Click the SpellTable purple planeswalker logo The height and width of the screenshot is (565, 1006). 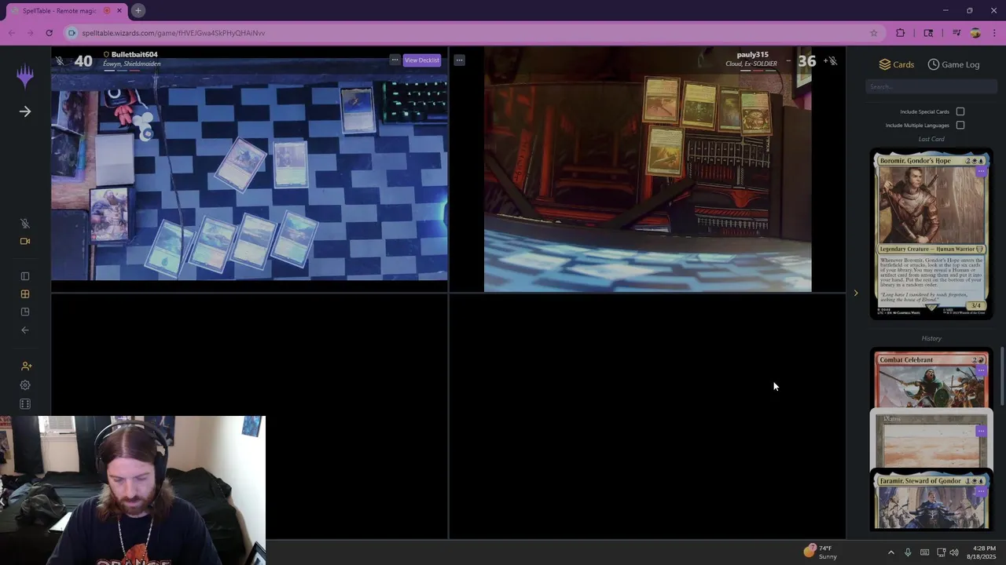(25, 76)
